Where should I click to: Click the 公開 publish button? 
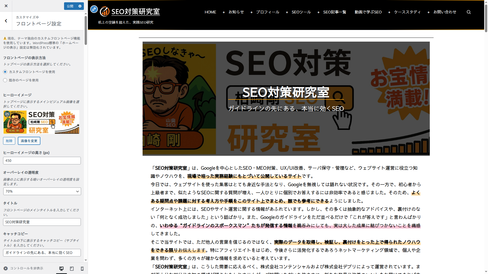click(x=70, y=6)
